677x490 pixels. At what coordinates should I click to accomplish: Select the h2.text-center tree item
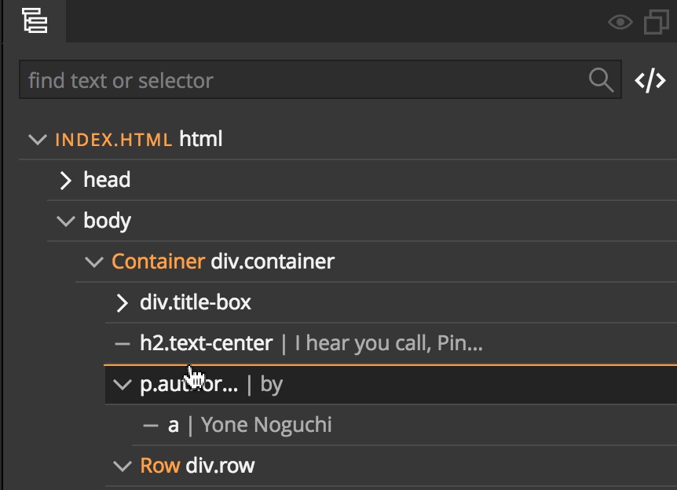pyautogui.click(x=391, y=344)
